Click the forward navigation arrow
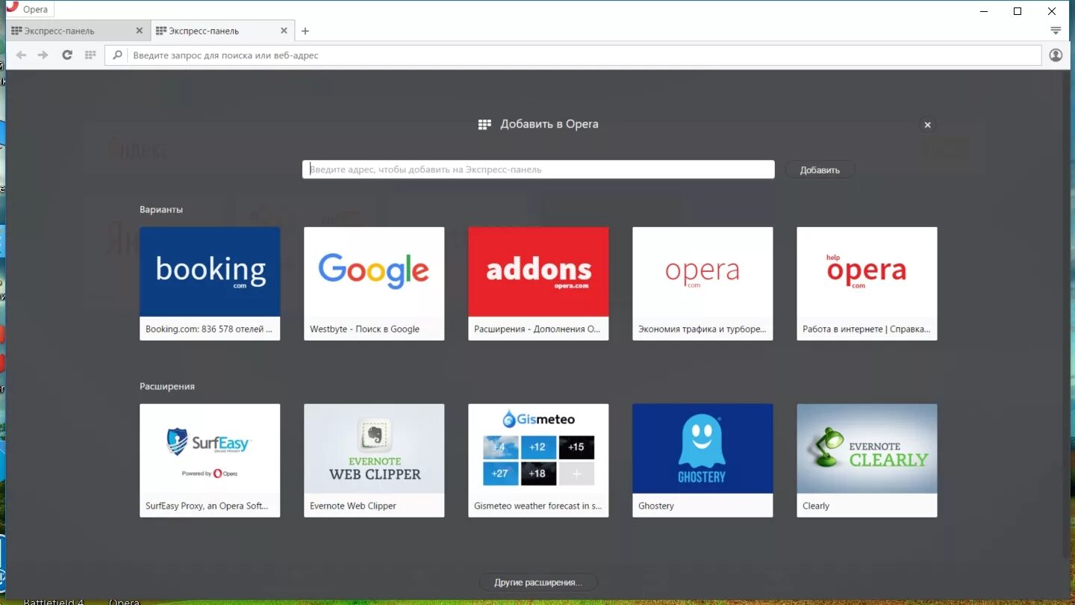The height and width of the screenshot is (605, 1075). click(43, 55)
